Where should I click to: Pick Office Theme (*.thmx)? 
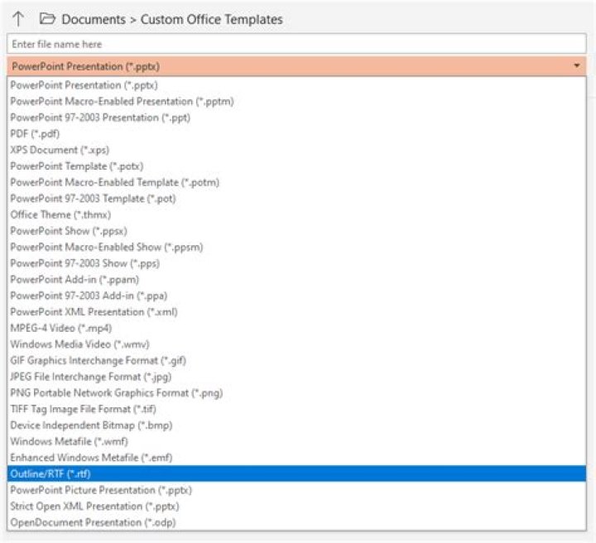(x=296, y=214)
